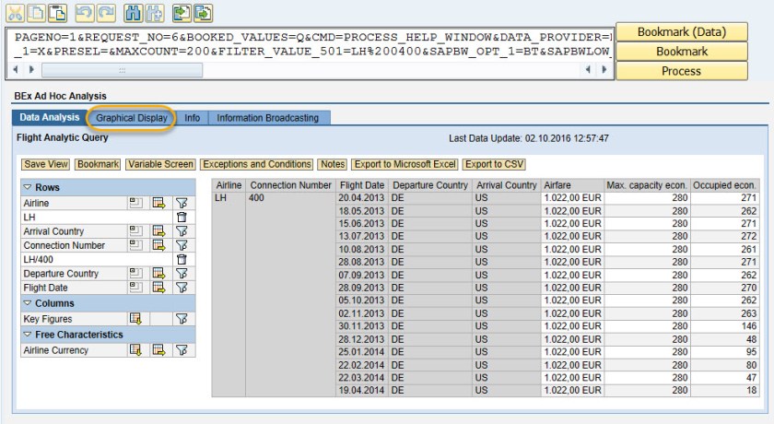Screen dimensions: 774x424
Task: Click the Paste clipboard icon
Action: (57, 13)
